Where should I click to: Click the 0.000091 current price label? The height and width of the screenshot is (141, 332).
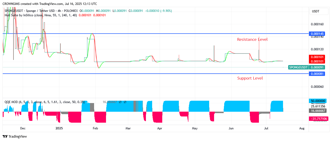(317, 67)
